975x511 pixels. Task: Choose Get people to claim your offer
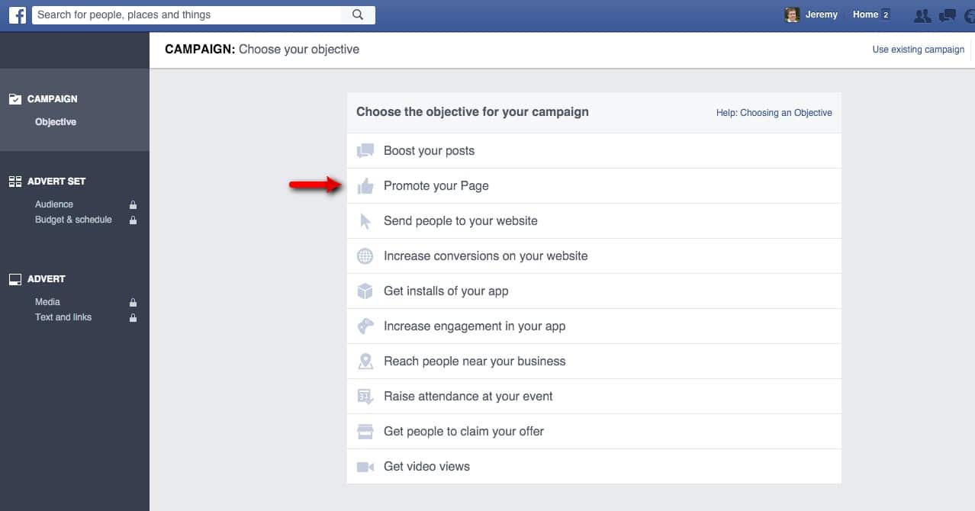(463, 432)
